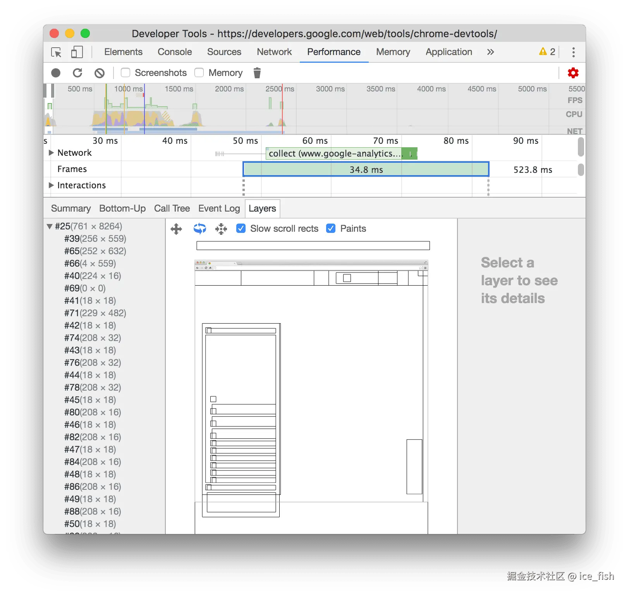Click the flame chart vertical scrollbar

tap(581, 148)
